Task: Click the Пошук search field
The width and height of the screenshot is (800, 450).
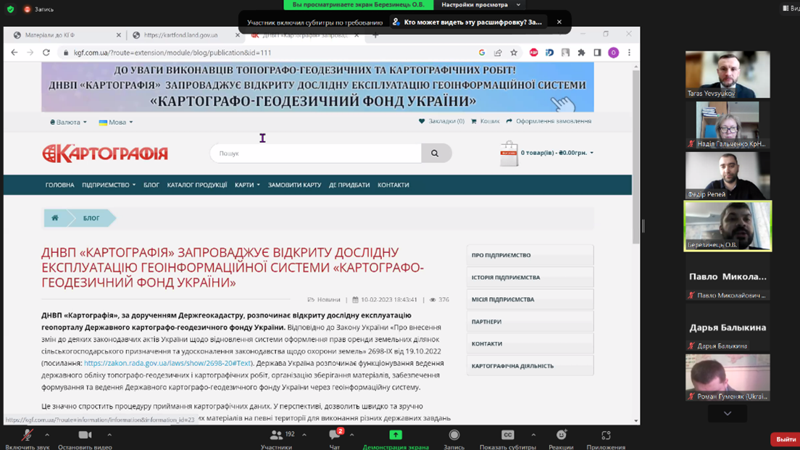Action: click(316, 153)
